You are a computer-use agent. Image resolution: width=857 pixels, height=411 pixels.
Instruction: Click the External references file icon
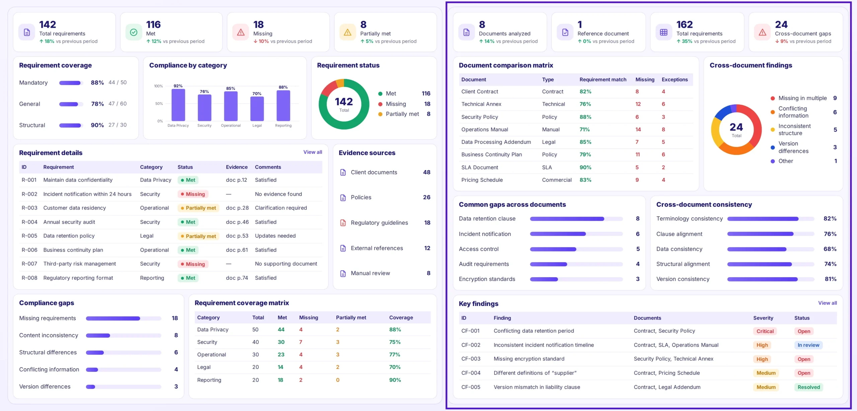(x=343, y=248)
